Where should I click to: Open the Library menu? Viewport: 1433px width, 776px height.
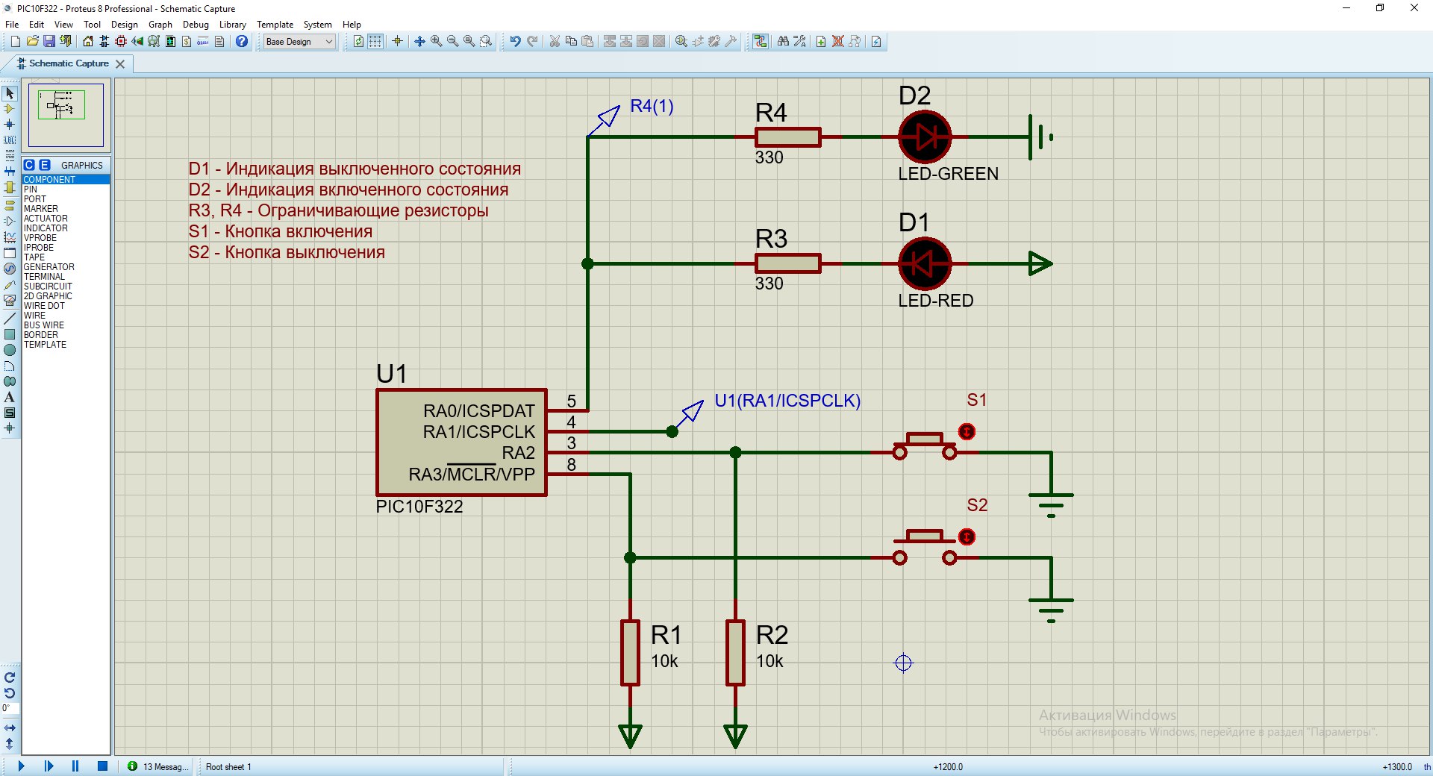(232, 25)
